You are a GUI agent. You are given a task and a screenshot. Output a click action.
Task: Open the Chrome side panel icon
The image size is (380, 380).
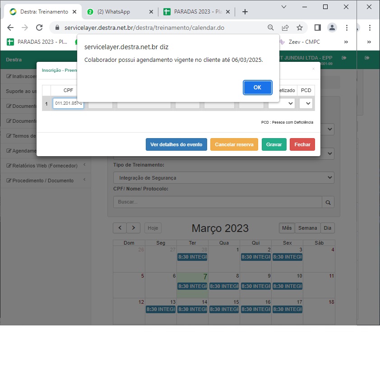[317, 28]
